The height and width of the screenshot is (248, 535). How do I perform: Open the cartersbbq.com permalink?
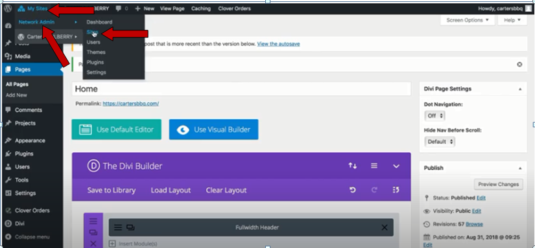(131, 104)
